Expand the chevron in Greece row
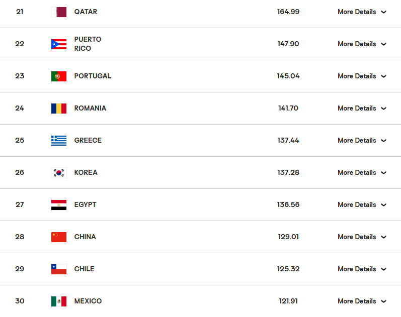The width and height of the screenshot is (401, 317). [384, 141]
